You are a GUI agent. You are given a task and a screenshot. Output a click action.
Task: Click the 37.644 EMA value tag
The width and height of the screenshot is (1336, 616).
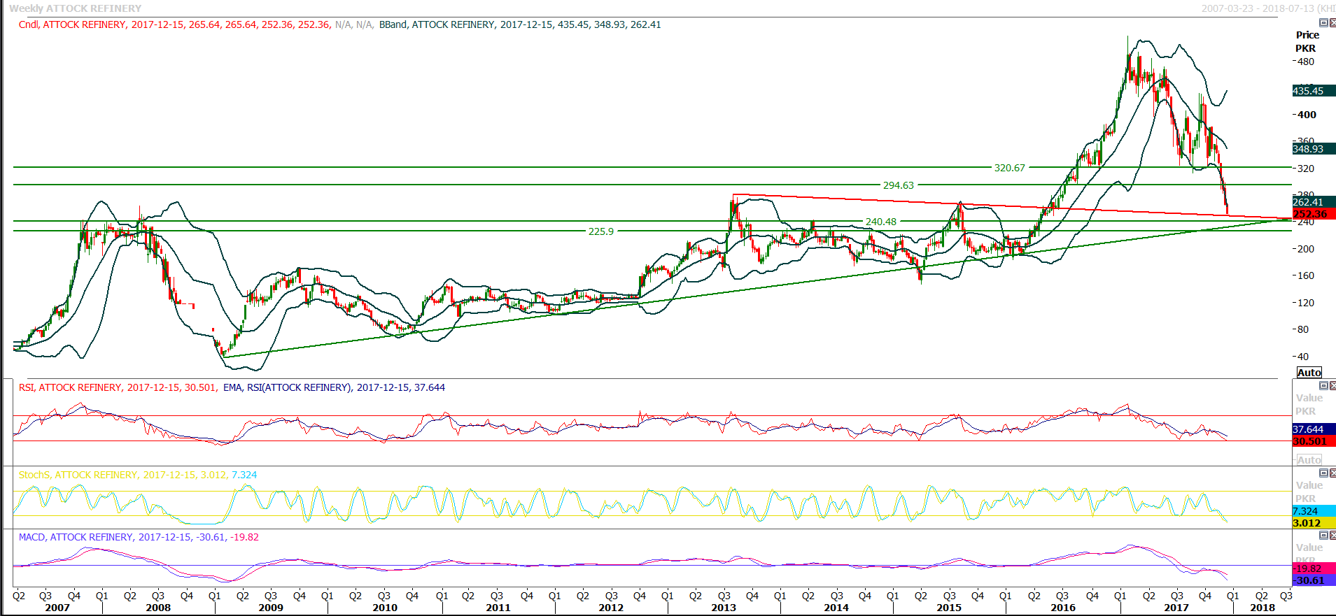click(x=1313, y=429)
